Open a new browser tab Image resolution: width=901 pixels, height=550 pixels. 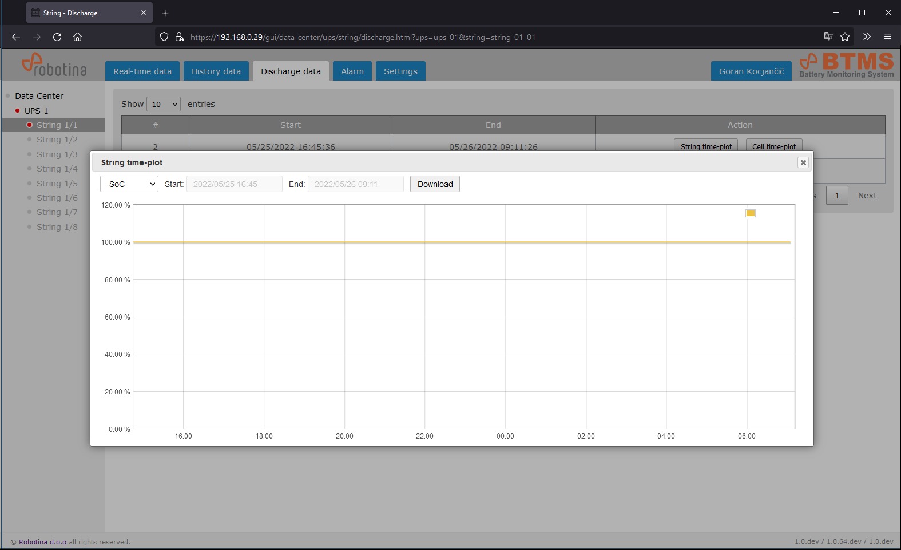pos(165,13)
